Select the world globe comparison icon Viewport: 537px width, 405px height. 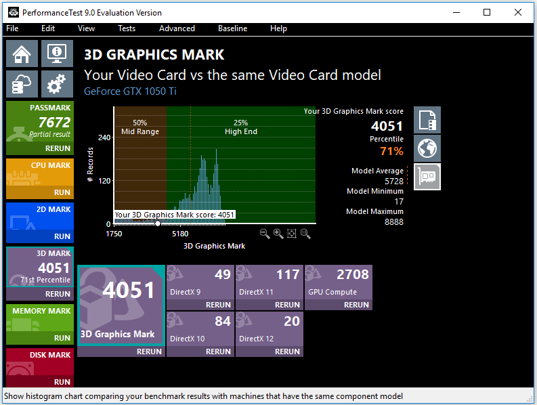(x=427, y=148)
